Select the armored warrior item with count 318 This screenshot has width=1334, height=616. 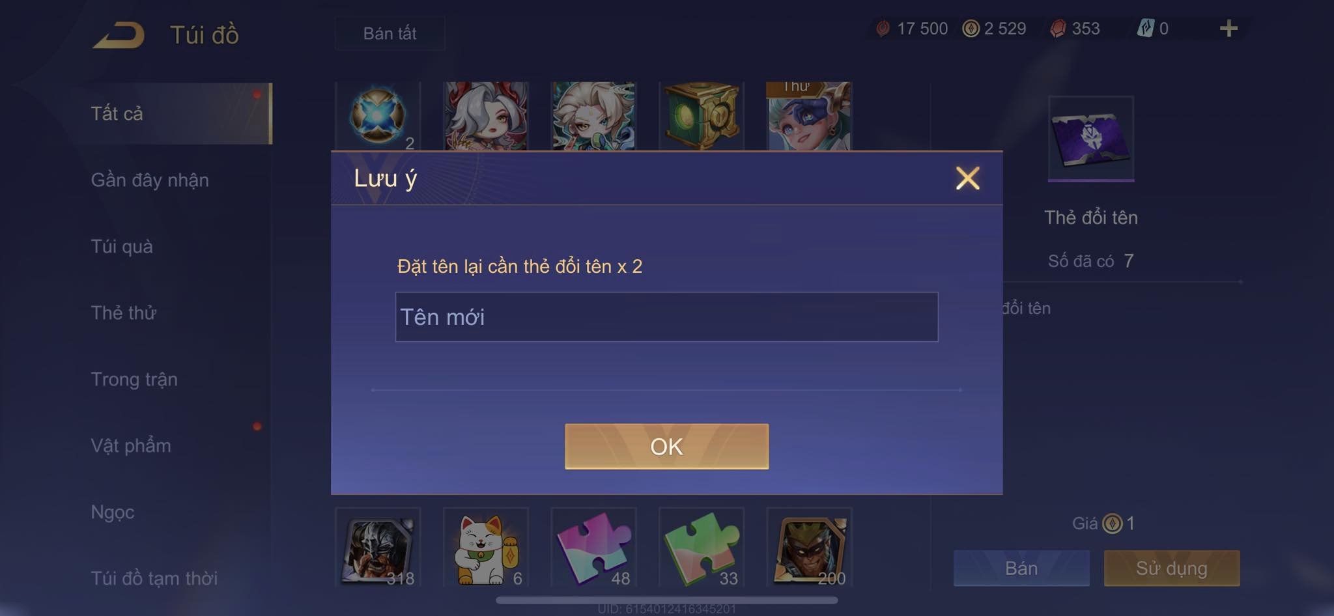378,548
